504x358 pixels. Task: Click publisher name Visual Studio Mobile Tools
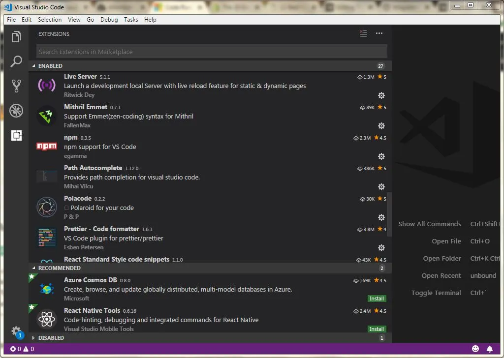98,329
